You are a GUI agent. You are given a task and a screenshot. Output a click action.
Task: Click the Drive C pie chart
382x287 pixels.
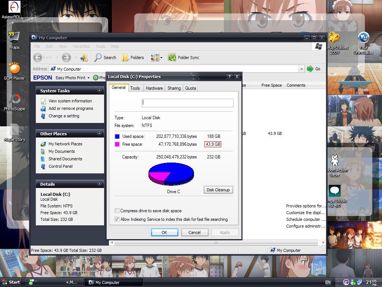click(x=171, y=174)
